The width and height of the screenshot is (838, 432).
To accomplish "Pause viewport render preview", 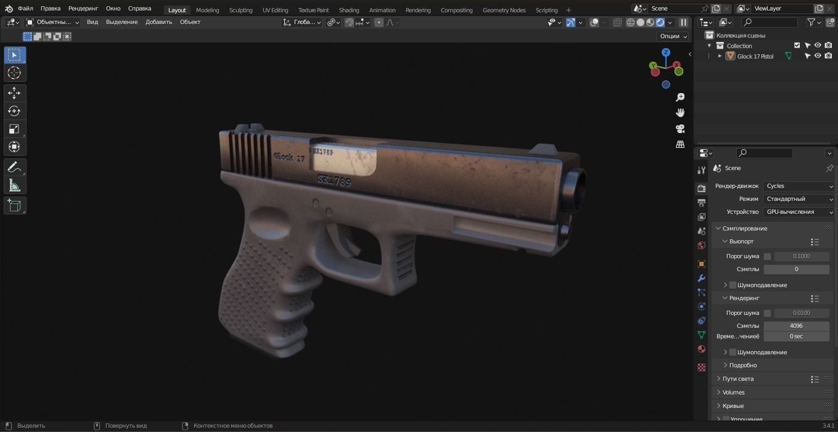I will [x=683, y=22].
